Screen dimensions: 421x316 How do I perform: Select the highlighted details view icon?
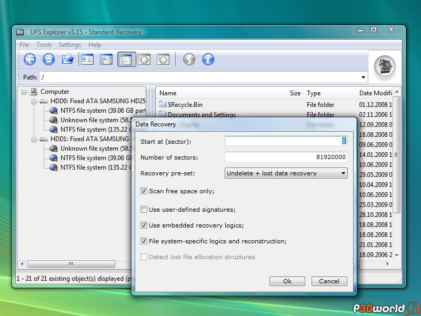[x=126, y=60]
